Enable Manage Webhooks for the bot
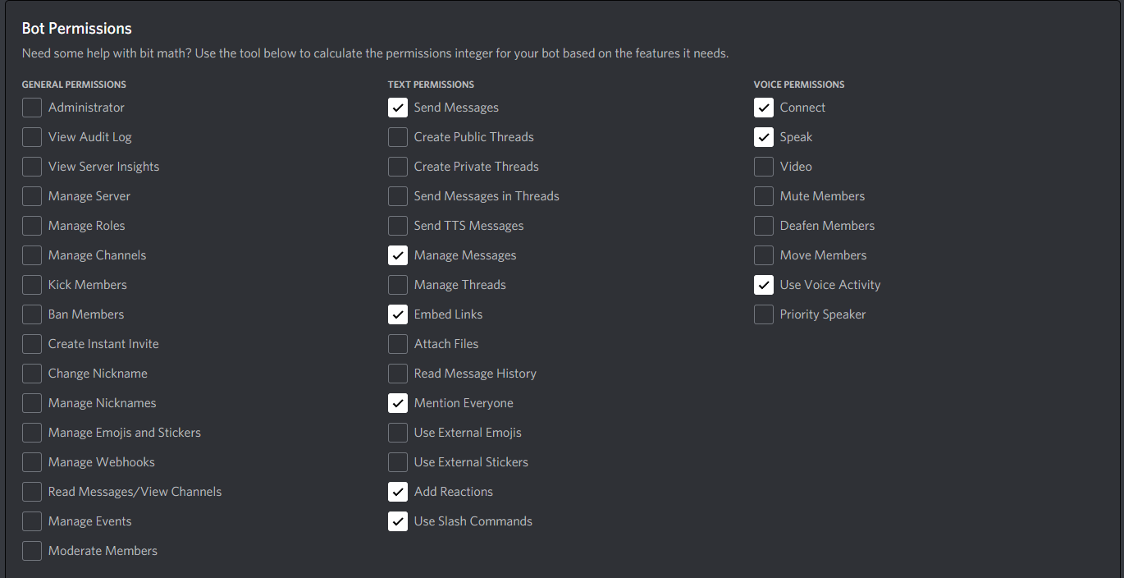The width and height of the screenshot is (1124, 578). [x=31, y=461]
